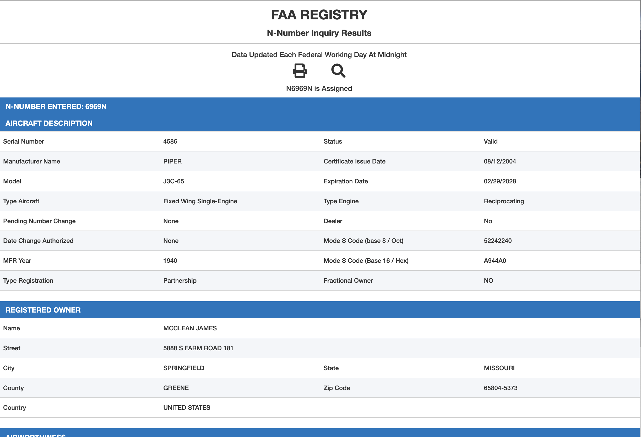Click the N-Number Inquiry Results subtitle
This screenshot has width=641, height=437.
point(319,33)
